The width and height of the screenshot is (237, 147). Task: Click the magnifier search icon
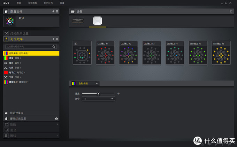(x=54, y=47)
